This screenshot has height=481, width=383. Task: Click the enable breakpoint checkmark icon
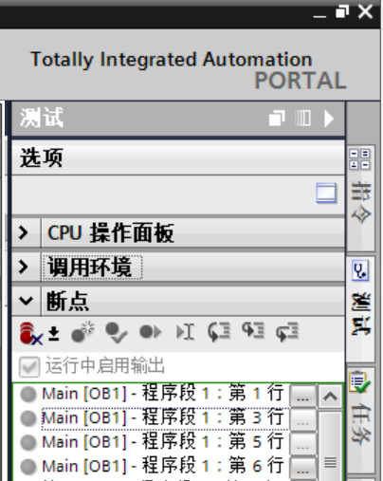[116, 333]
